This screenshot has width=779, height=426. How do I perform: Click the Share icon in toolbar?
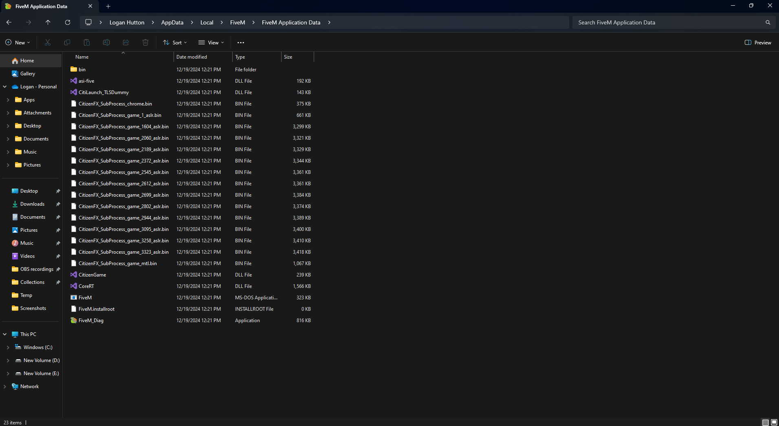click(126, 42)
